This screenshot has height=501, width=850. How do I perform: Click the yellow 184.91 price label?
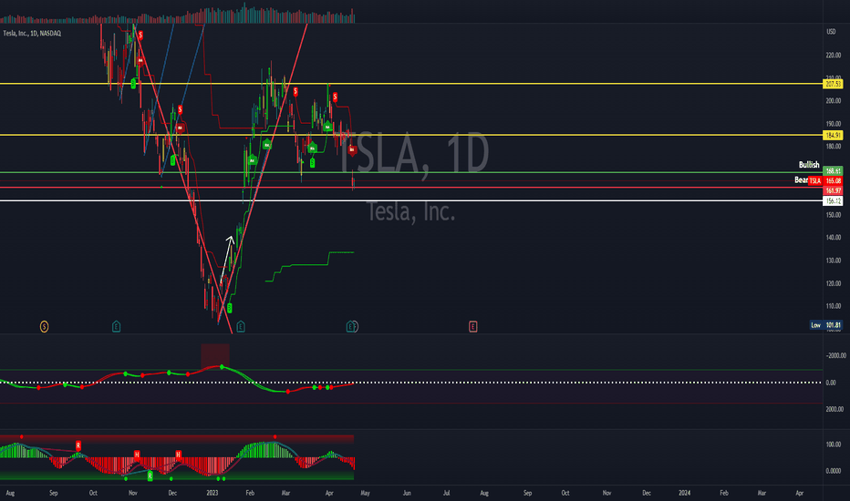click(x=833, y=135)
